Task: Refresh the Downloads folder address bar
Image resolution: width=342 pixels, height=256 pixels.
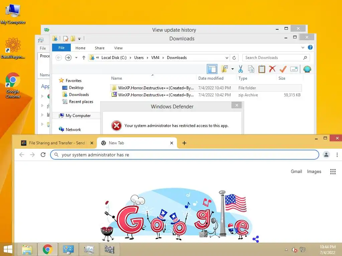Action: coord(234,58)
